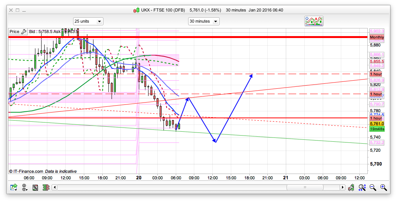Open the 30 minutes timeframe dropdown
This screenshot has height=202, width=397.
204,21
